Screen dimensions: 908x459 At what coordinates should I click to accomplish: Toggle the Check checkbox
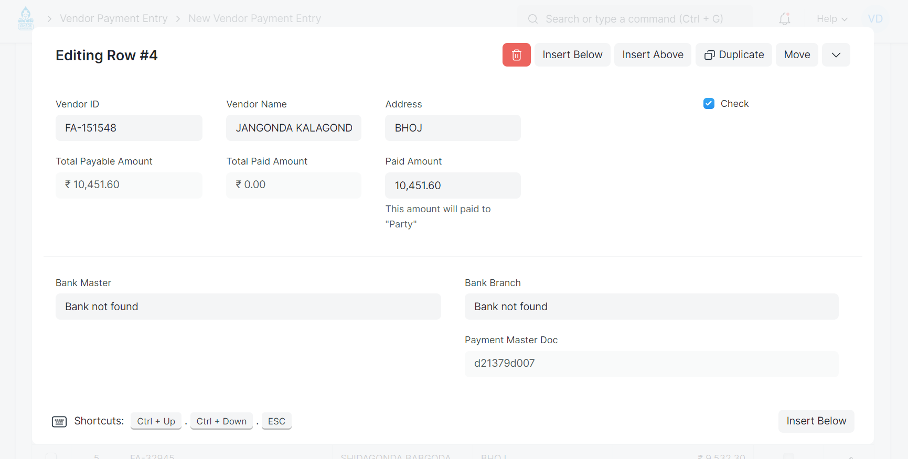click(x=709, y=104)
